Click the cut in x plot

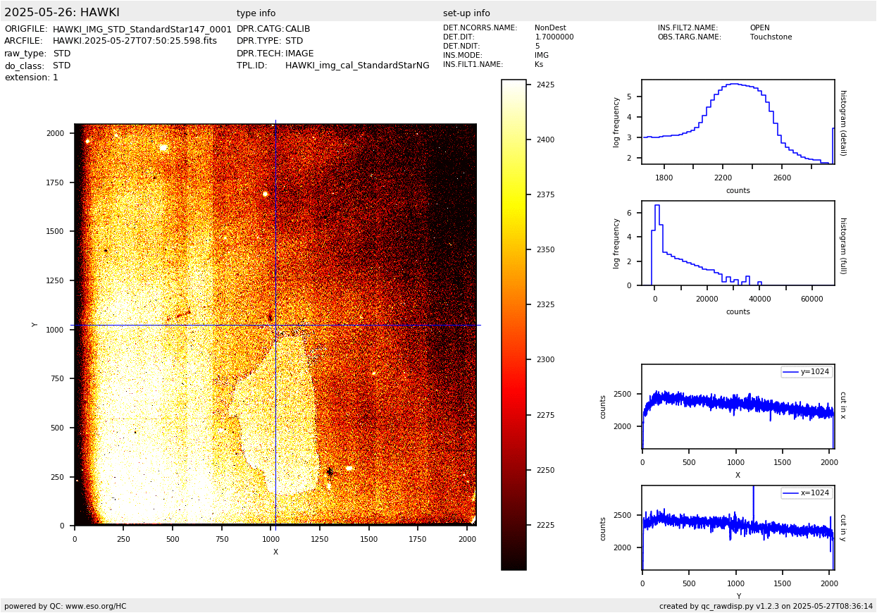click(x=738, y=407)
